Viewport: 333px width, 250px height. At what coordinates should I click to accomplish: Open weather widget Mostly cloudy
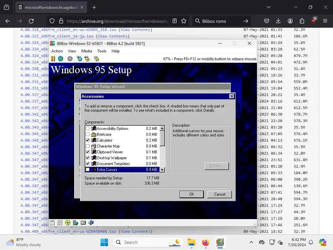click(x=24, y=242)
